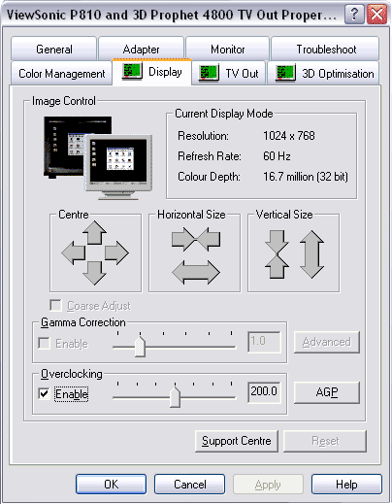
Task: Switch to the General tab
Action: coord(53,50)
